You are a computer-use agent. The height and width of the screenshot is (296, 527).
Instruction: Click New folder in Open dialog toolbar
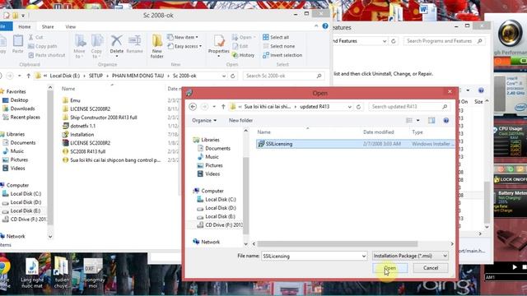point(240,121)
